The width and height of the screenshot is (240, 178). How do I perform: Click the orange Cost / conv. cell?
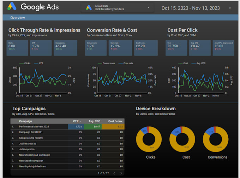113,127
